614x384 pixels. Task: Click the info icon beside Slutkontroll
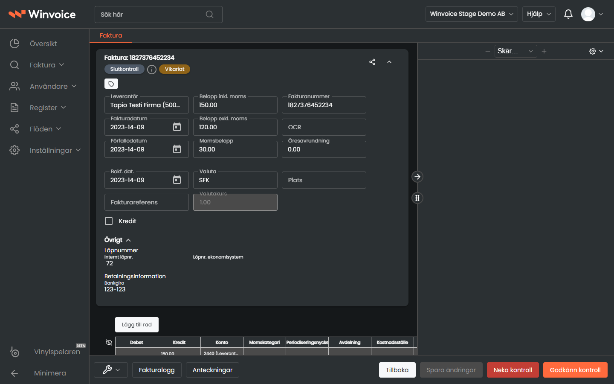click(152, 70)
